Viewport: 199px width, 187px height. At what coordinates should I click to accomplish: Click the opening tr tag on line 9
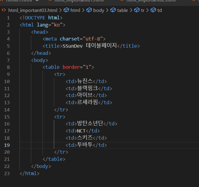click(x=60, y=74)
